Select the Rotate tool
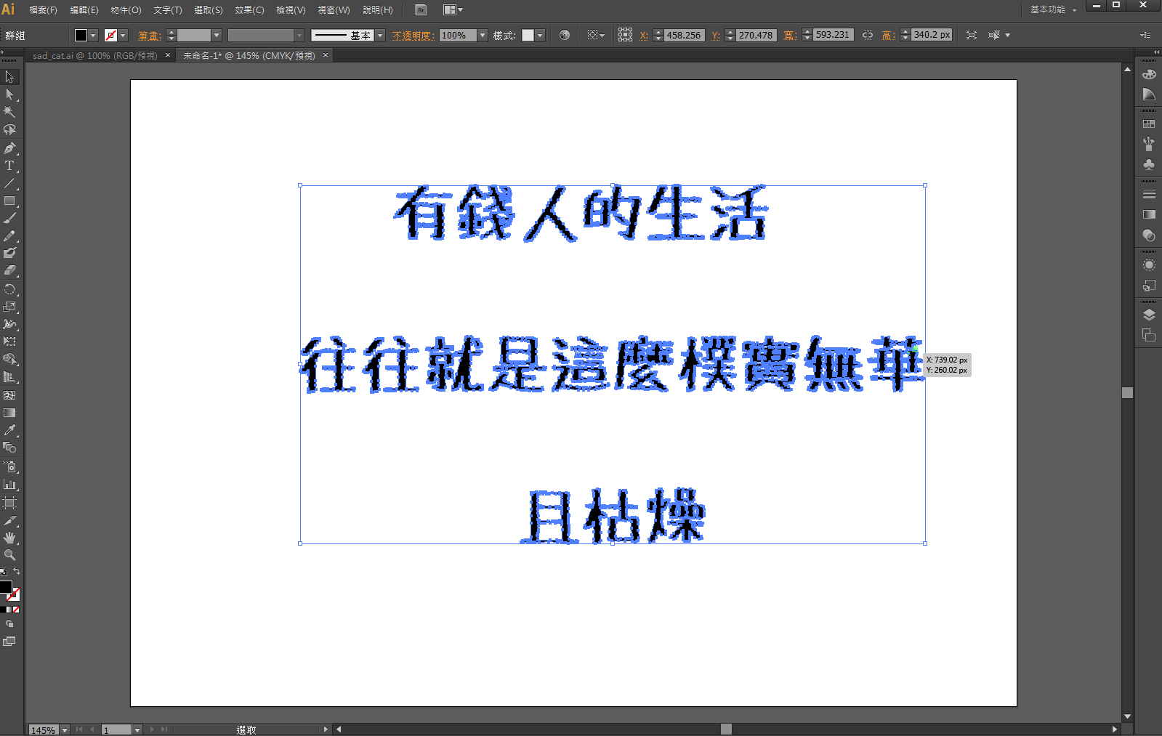 [9, 289]
